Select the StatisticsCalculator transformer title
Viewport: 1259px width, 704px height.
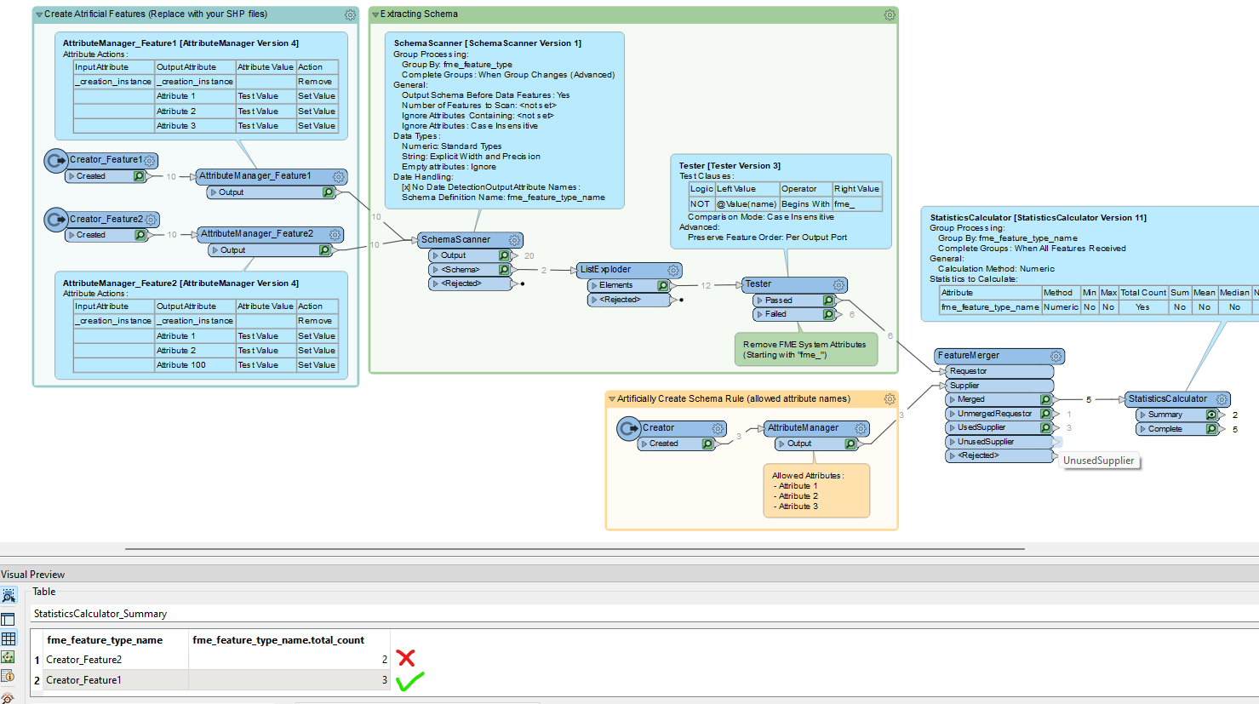tap(1168, 398)
